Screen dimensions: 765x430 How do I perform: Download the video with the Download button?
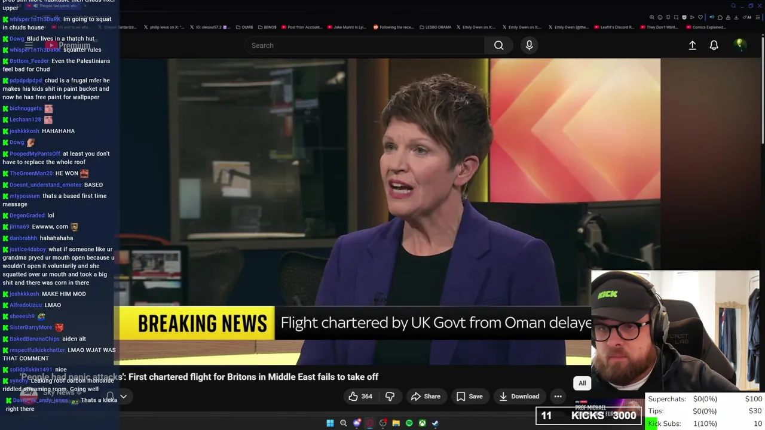[x=519, y=397]
